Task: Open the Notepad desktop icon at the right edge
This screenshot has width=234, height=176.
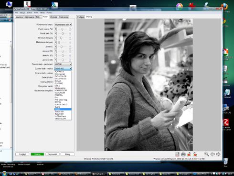Action: tap(227, 93)
